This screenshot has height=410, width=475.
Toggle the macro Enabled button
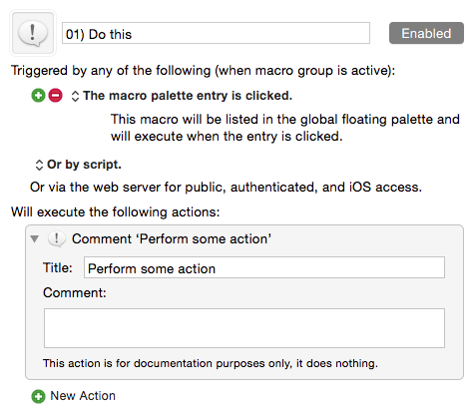[x=426, y=33]
